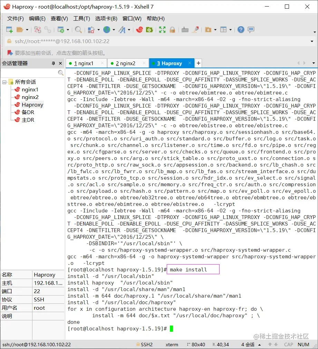Switch to the 2 nginx2 tab

coord(125,63)
